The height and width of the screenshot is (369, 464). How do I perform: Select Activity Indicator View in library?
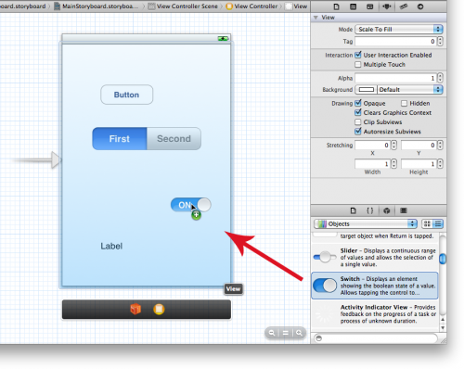(x=375, y=314)
